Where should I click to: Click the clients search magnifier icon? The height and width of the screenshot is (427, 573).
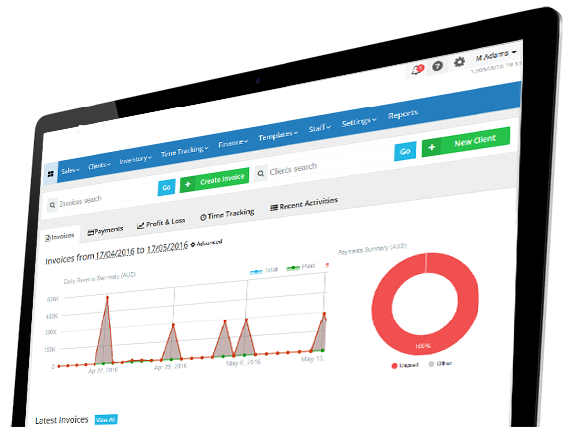261,173
